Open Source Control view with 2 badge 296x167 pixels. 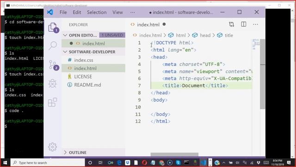(x=53, y=65)
